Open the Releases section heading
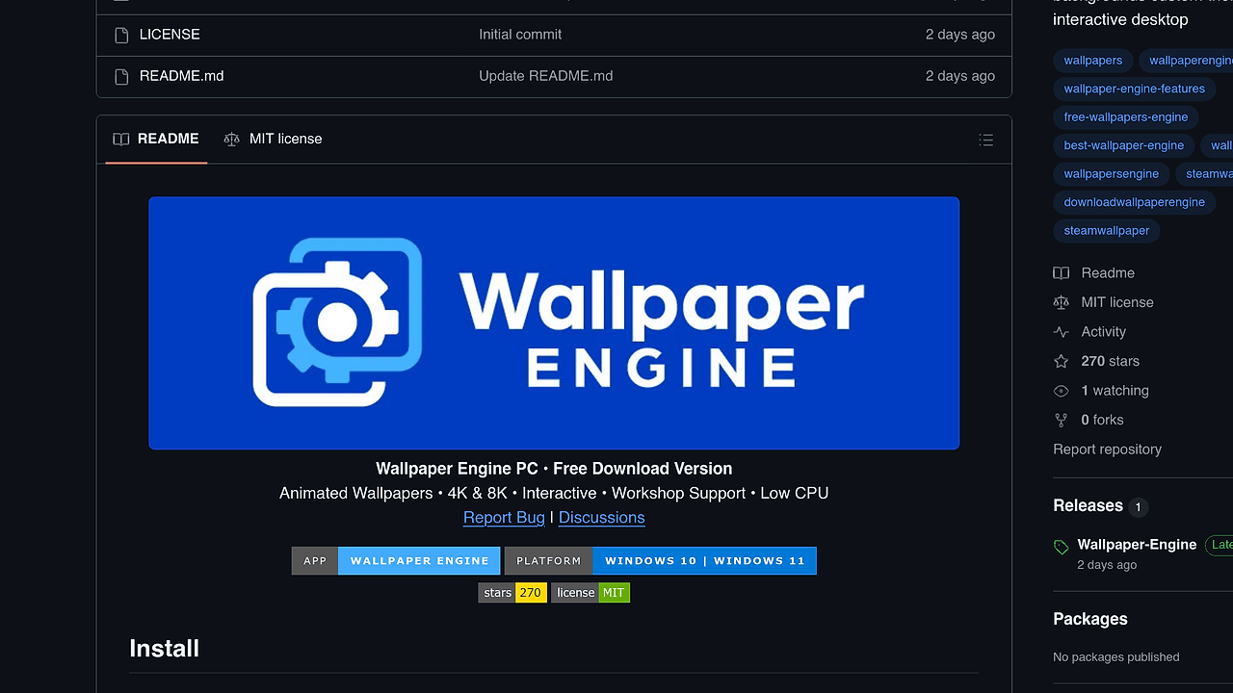Viewport: 1233px width, 693px height. pos(1089,506)
